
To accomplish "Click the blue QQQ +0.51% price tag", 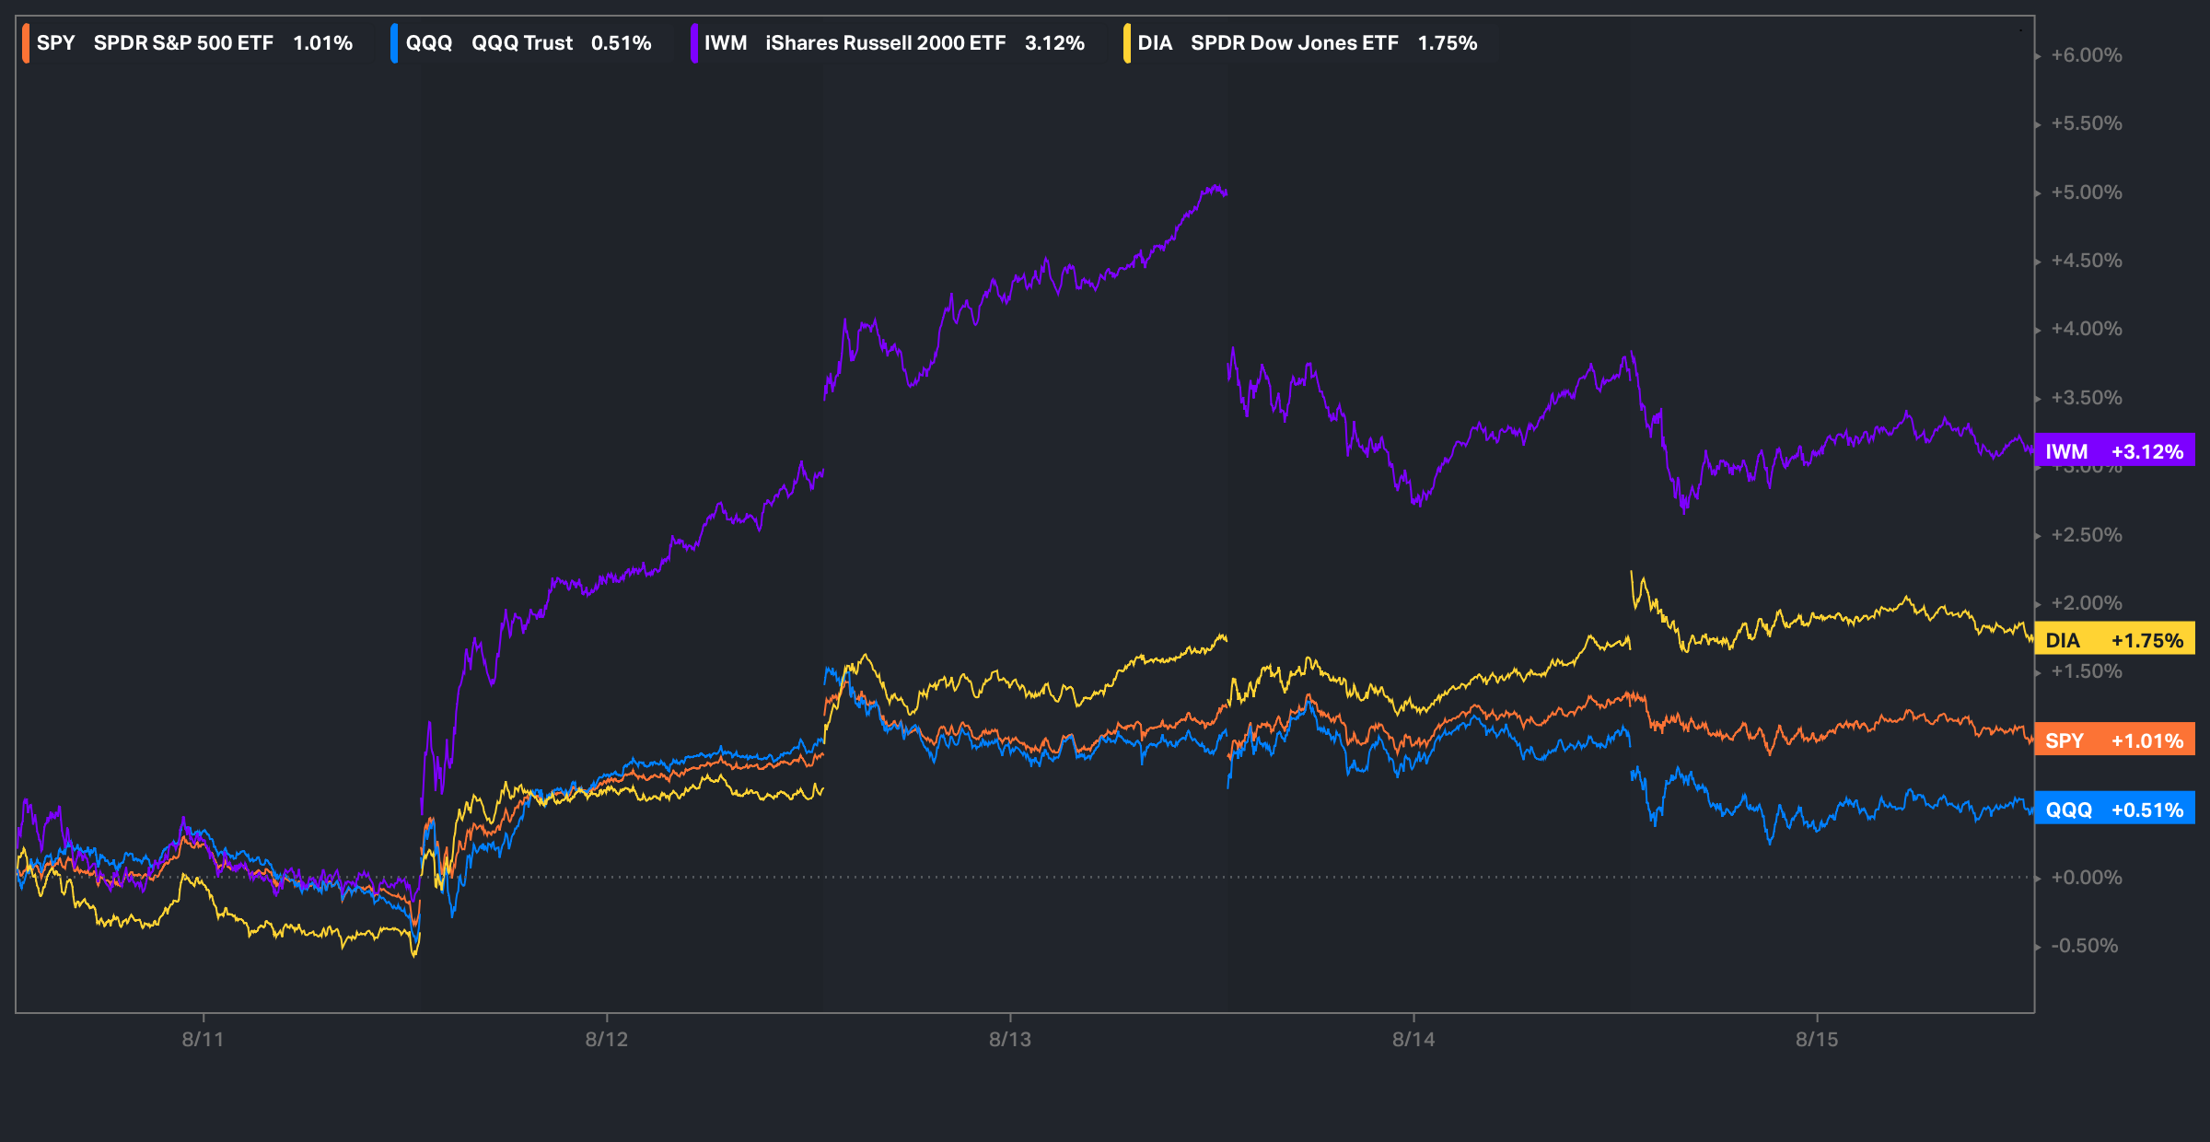I will 2114,810.
